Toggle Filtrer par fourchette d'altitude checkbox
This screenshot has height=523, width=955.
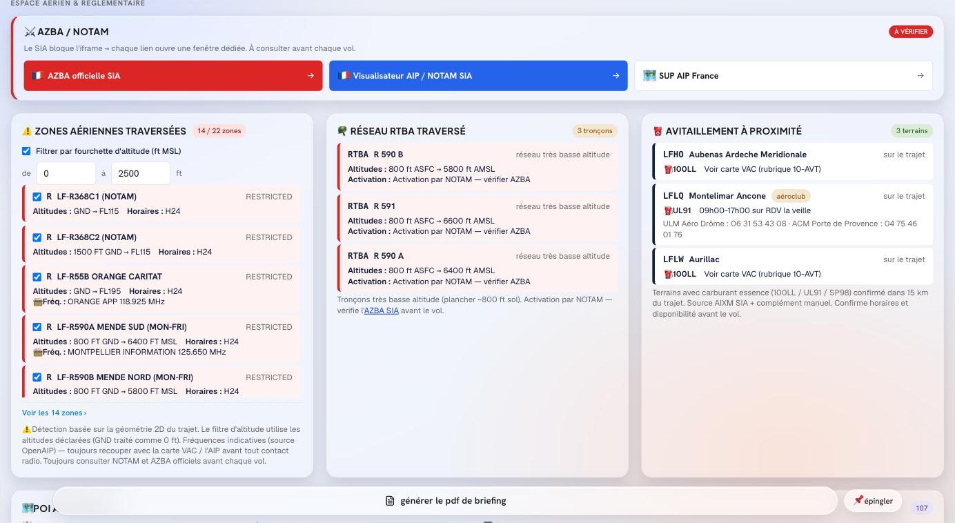[x=26, y=151]
